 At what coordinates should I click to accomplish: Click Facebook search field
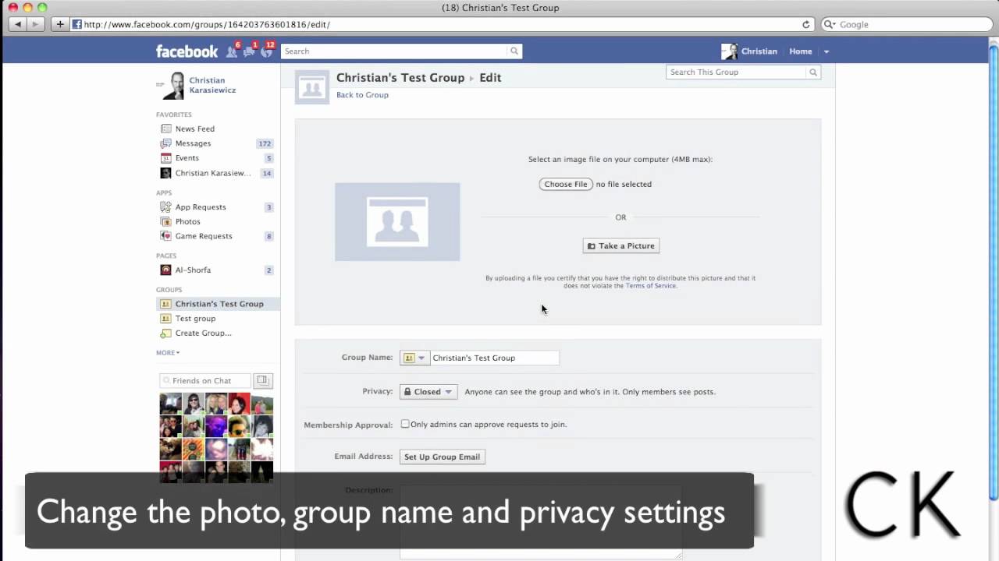click(x=394, y=51)
